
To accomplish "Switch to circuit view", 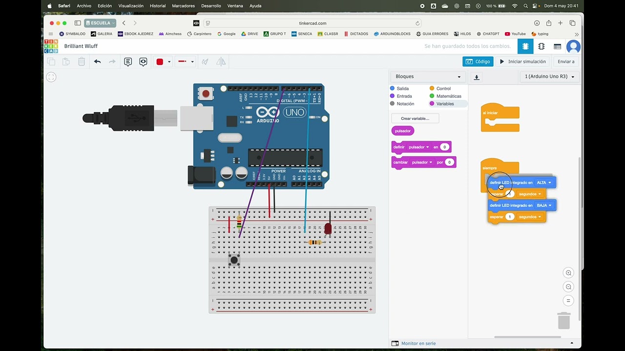I will pos(525,46).
